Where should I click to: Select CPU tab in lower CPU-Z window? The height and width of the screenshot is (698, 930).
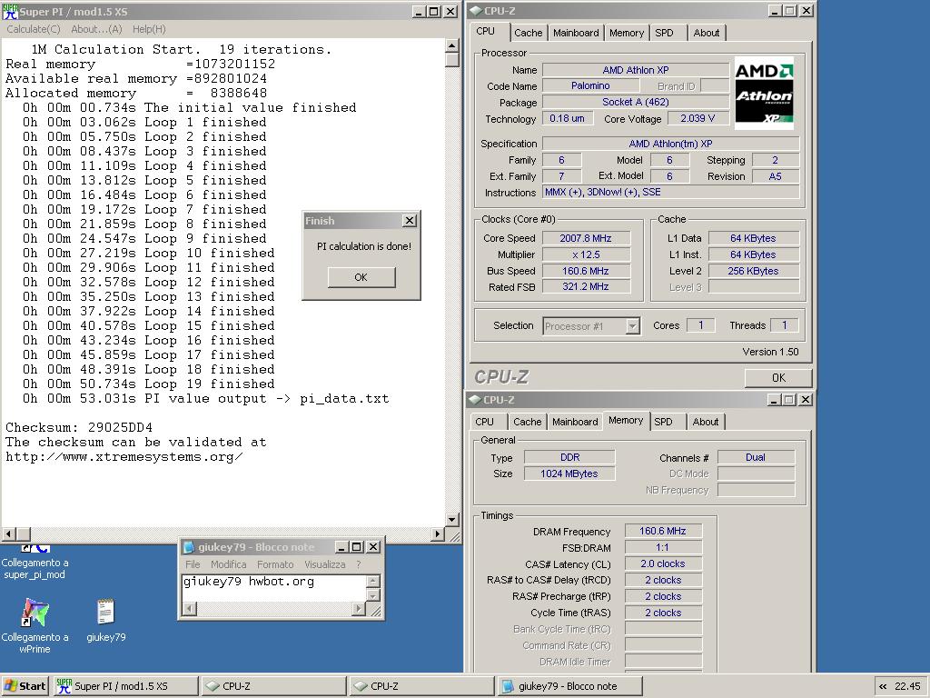(485, 422)
